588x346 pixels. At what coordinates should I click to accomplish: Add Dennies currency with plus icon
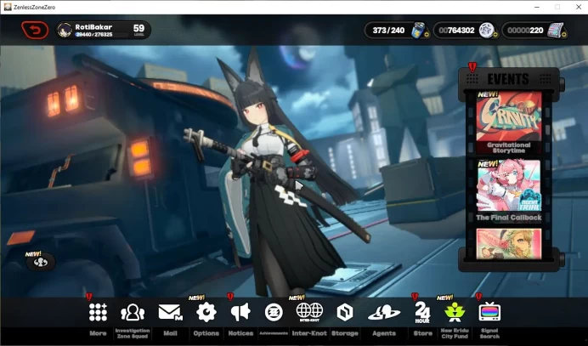point(495,35)
